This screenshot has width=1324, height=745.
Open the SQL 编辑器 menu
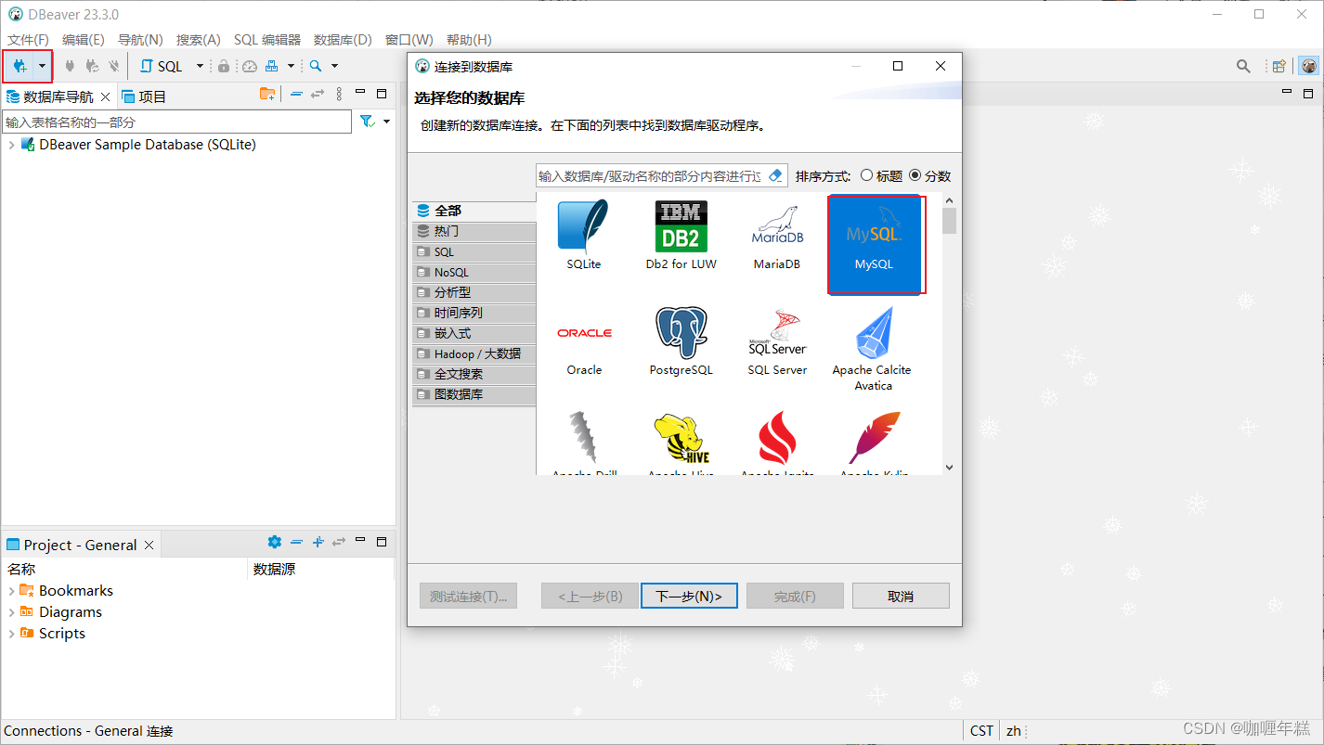point(267,40)
